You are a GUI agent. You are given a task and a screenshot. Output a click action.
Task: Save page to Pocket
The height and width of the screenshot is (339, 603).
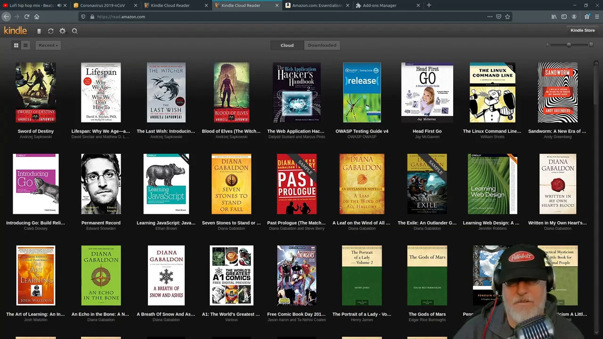(498, 16)
